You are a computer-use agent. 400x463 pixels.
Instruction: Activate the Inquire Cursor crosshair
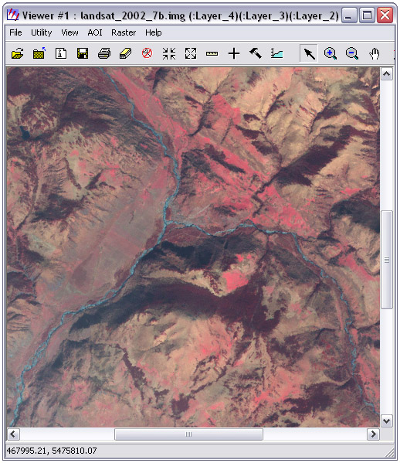pyautogui.click(x=234, y=54)
